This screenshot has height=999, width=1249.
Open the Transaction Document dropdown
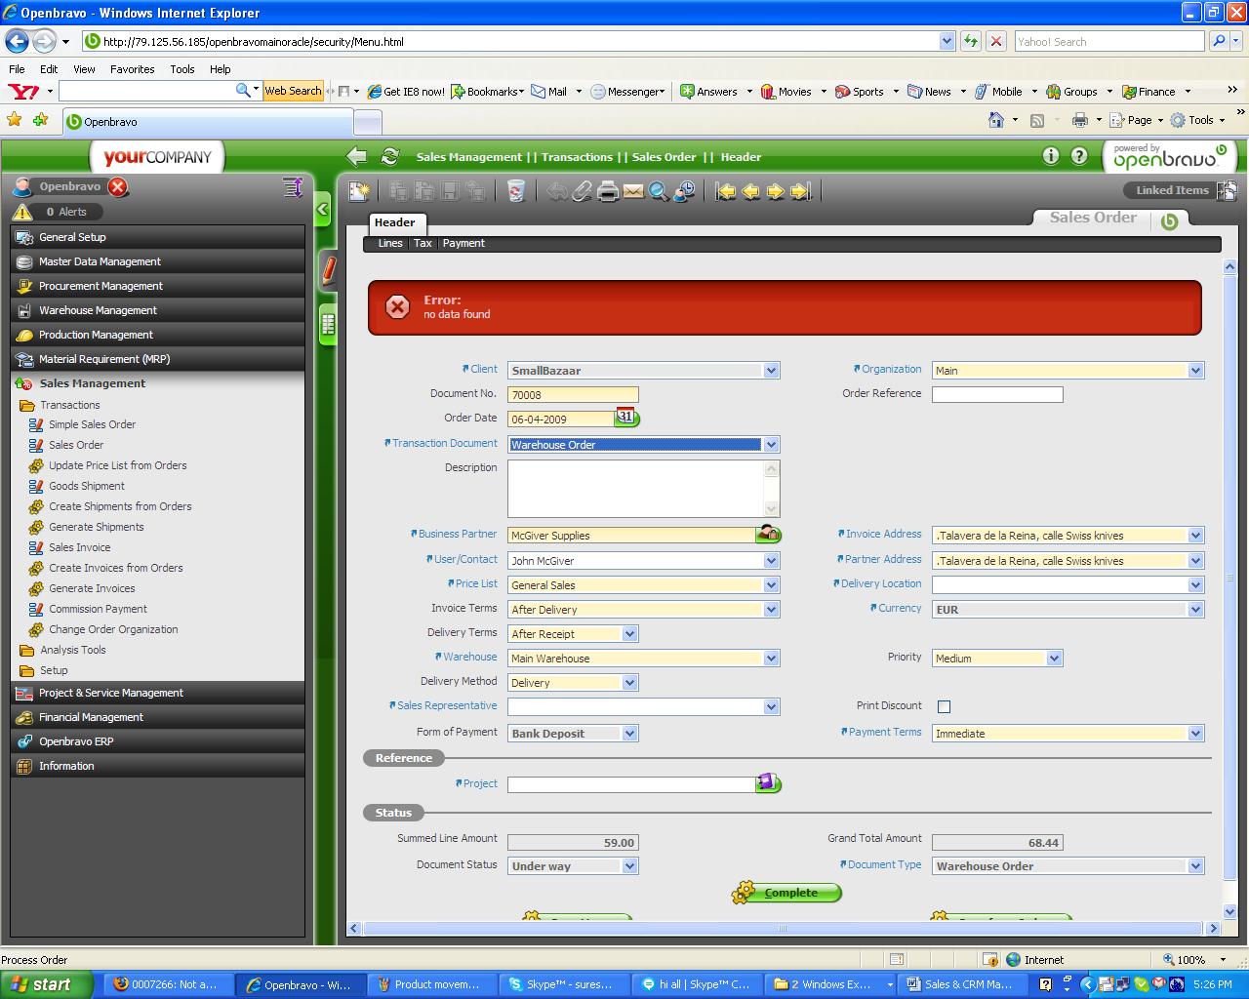[x=771, y=445]
